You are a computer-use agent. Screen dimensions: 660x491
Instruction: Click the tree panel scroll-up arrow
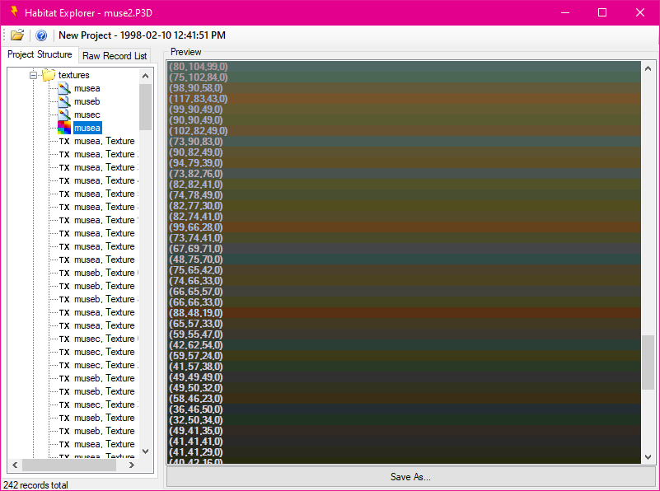(146, 76)
